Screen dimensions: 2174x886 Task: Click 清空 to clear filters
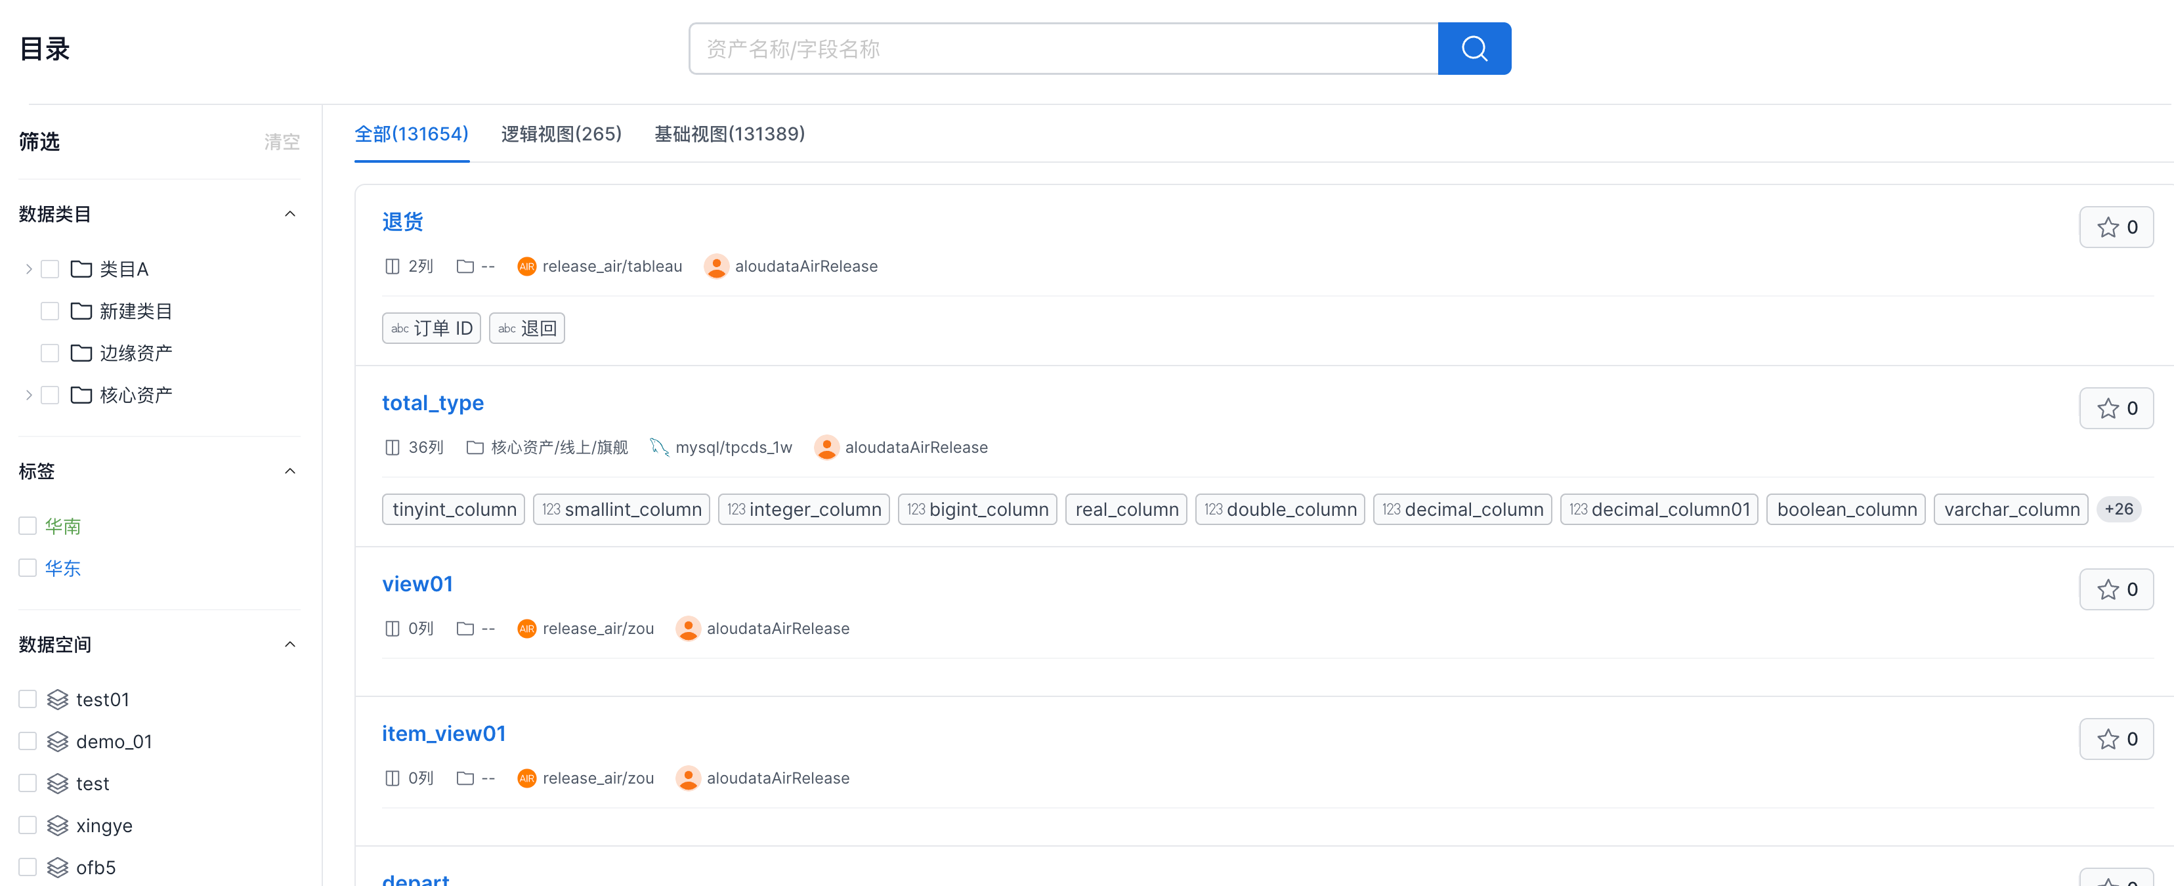point(281,142)
